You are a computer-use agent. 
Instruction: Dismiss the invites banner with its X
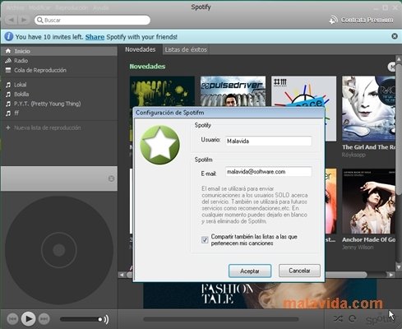395,36
